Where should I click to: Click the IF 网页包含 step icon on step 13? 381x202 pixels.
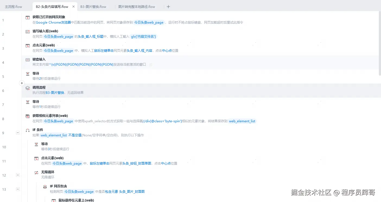pos(45,186)
